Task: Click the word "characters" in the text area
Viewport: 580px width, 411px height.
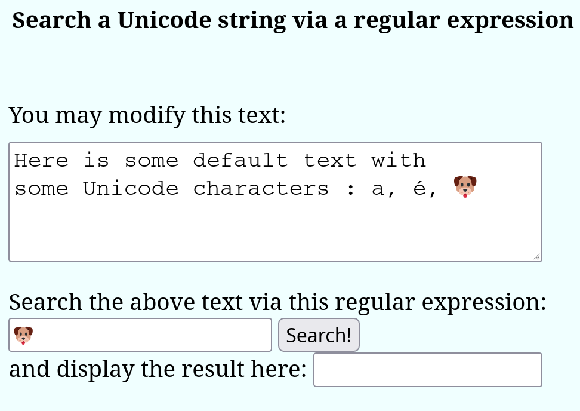Action: (x=261, y=188)
